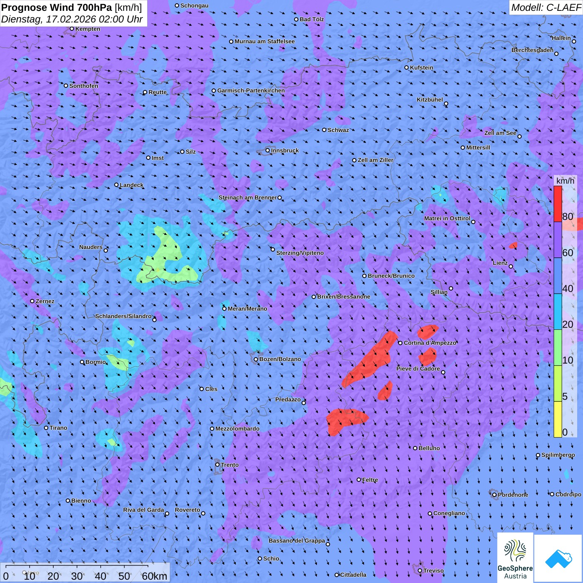Click the 'Schlanders/Silandro' label
Viewport: 583px width, 583px height.
coord(123,316)
